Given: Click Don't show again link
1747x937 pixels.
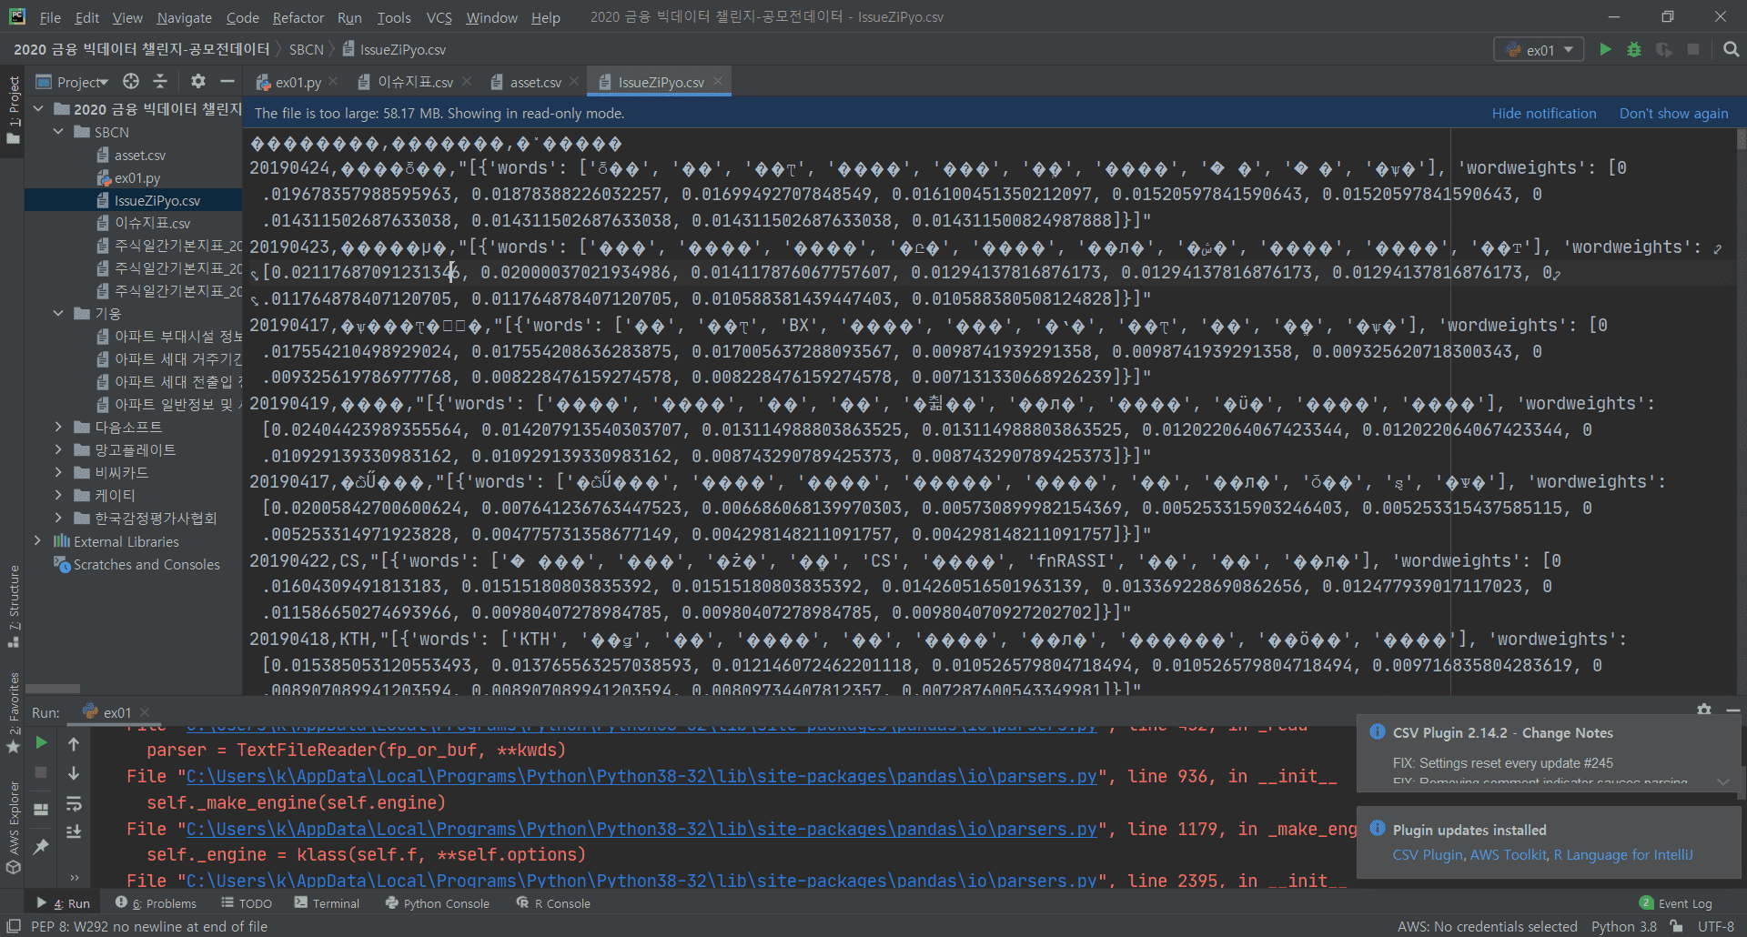Looking at the screenshot, I should 1673,114.
